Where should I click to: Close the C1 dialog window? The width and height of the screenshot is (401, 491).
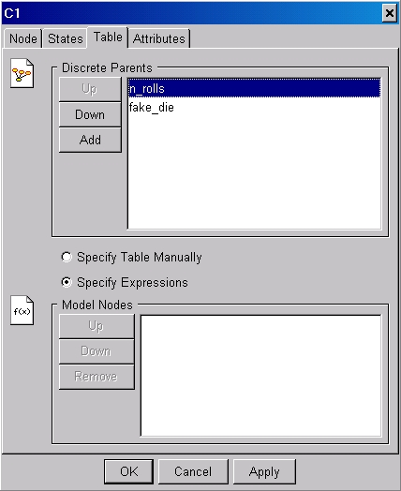(x=390, y=13)
